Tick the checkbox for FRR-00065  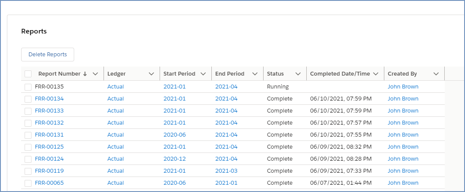pyautogui.click(x=28, y=183)
